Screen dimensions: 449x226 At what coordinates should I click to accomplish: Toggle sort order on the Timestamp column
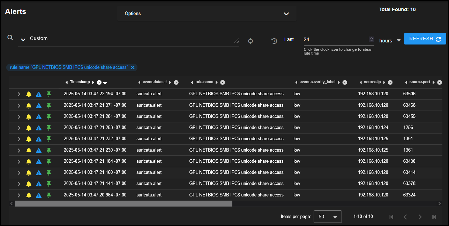coord(105,82)
